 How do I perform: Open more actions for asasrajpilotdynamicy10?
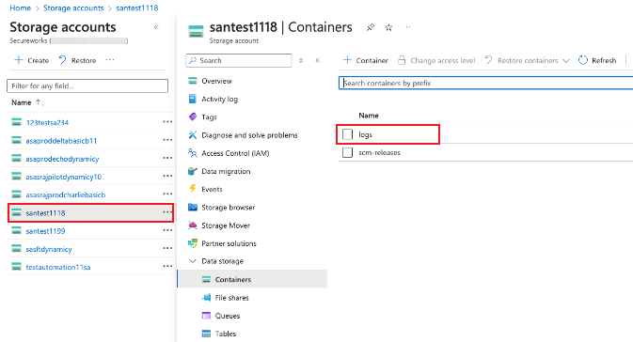pos(167,176)
